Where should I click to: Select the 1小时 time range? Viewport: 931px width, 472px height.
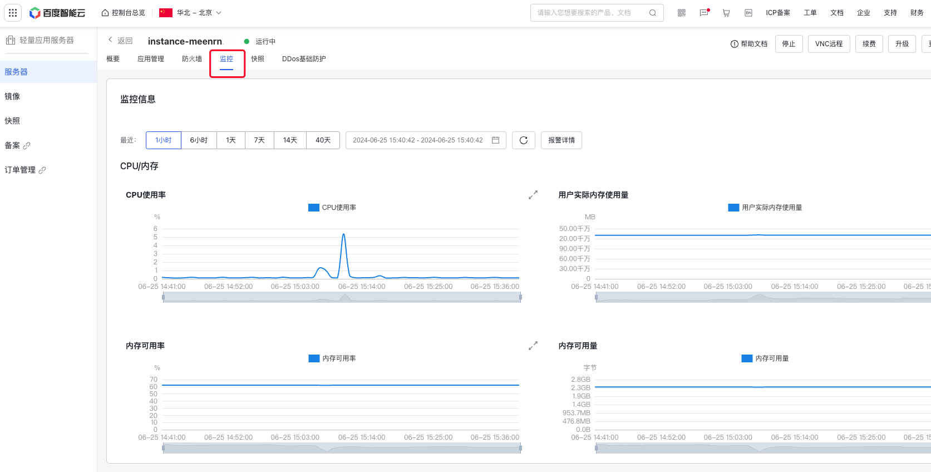click(x=164, y=140)
